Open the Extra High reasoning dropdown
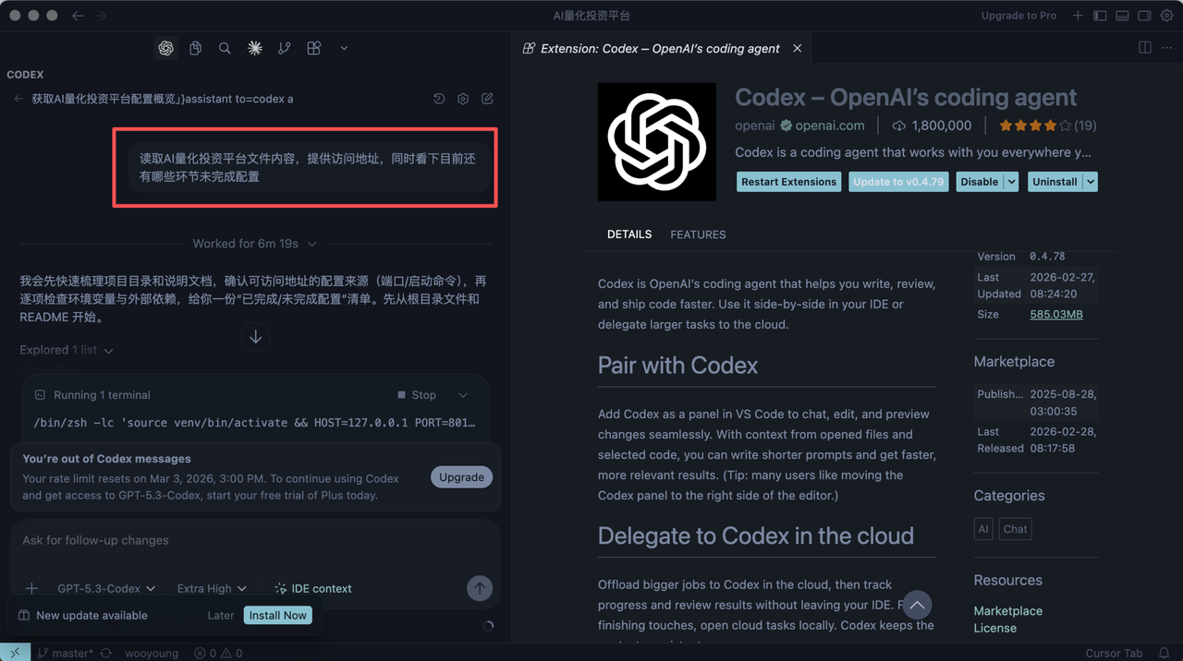The height and width of the screenshot is (661, 1183). pyautogui.click(x=213, y=588)
